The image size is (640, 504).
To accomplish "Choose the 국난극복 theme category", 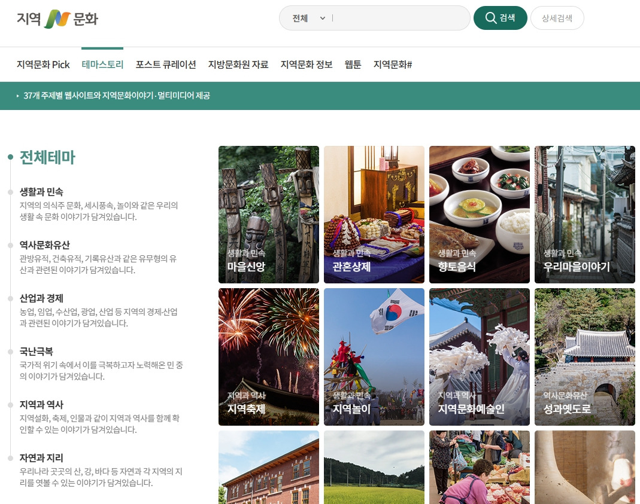I will point(37,351).
